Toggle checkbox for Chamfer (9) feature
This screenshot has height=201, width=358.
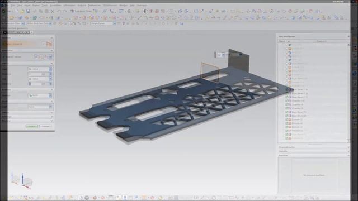point(287,104)
